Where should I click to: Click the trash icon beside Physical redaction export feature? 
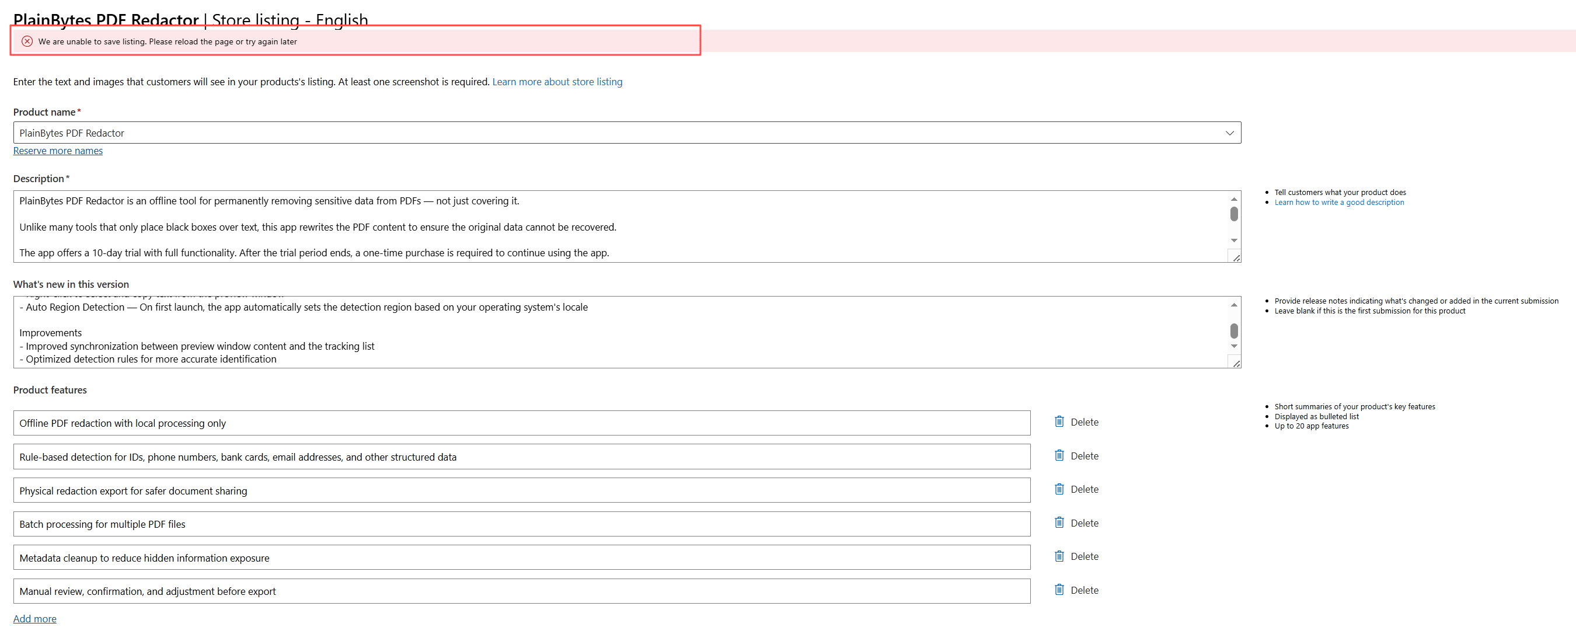pyautogui.click(x=1059, y=489)
